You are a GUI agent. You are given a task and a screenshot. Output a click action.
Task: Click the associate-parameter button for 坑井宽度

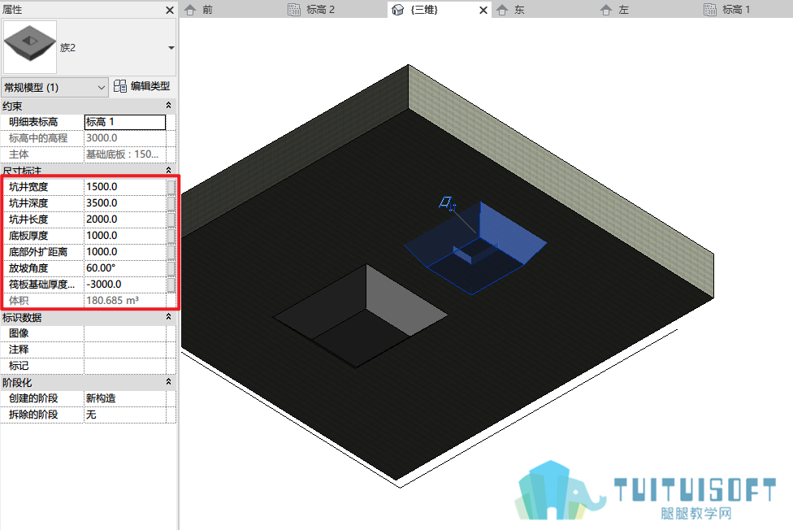pos(171,187)
